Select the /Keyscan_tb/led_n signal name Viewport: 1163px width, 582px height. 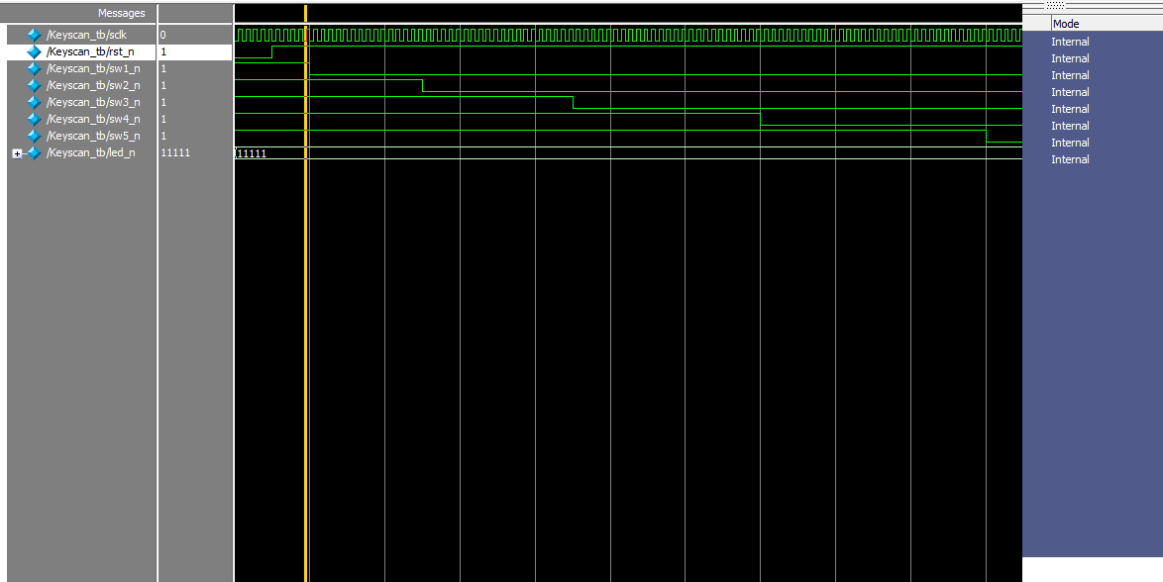90,152
